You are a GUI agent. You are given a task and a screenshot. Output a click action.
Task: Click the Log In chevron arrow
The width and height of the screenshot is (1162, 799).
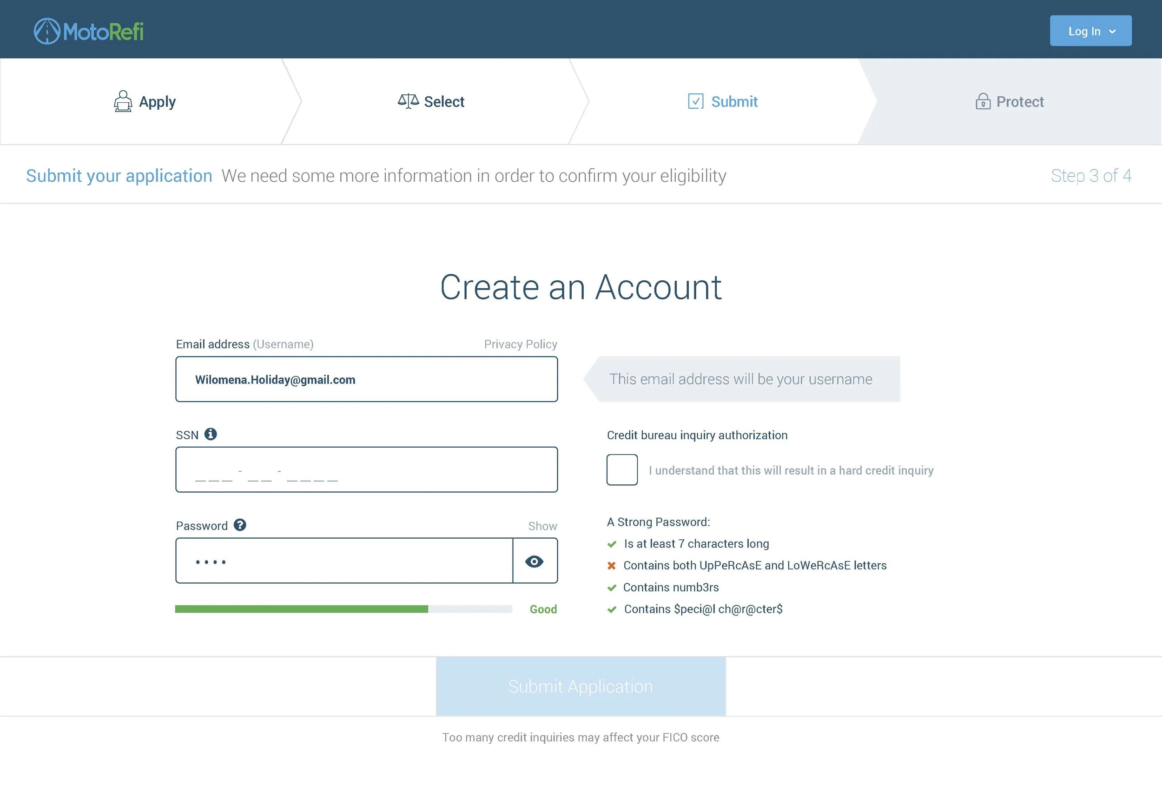(x=1112, y=32)
